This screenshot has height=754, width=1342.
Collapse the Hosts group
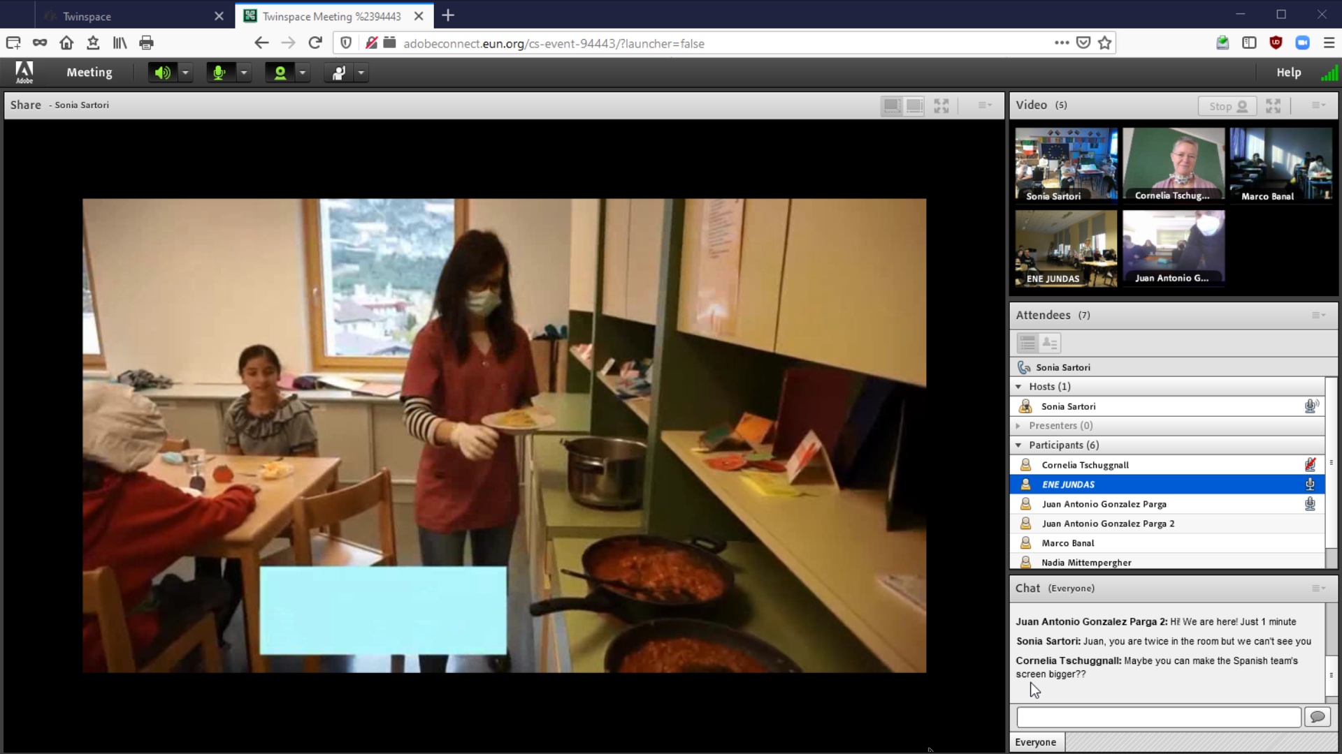(x=1018, y=387)
